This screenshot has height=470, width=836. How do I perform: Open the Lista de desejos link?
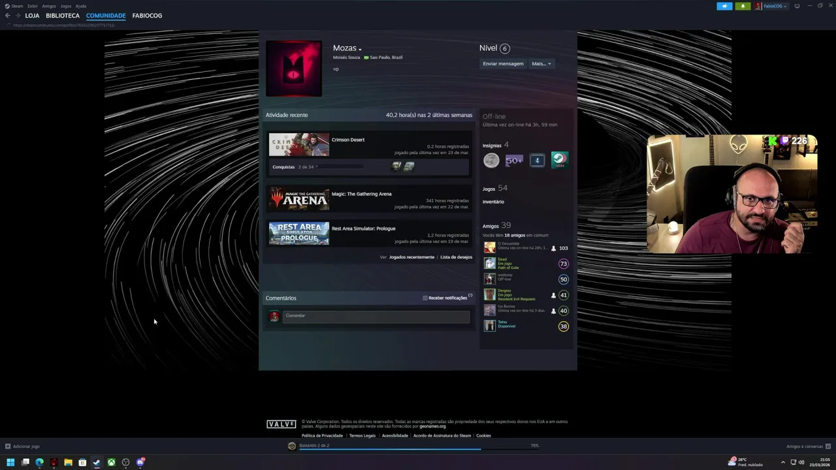pos(456,257)
